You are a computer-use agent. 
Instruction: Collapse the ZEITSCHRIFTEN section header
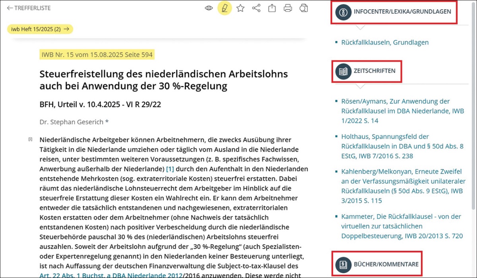[374, 71]
